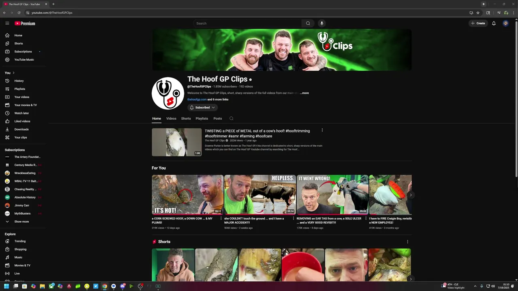Click the Create button
This screenshot has height=291, width=518.
[x=478, y=23]
